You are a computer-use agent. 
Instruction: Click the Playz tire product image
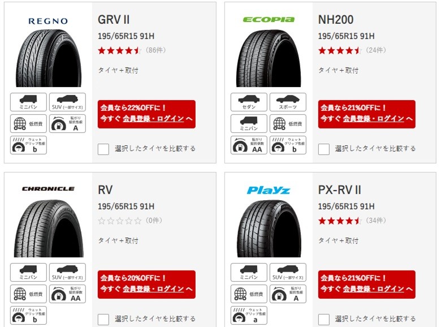(269, 229)
